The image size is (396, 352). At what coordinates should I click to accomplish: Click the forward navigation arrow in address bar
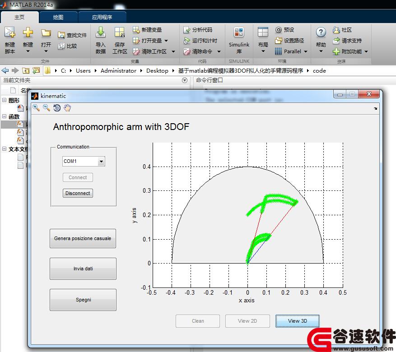click(15, 70)
